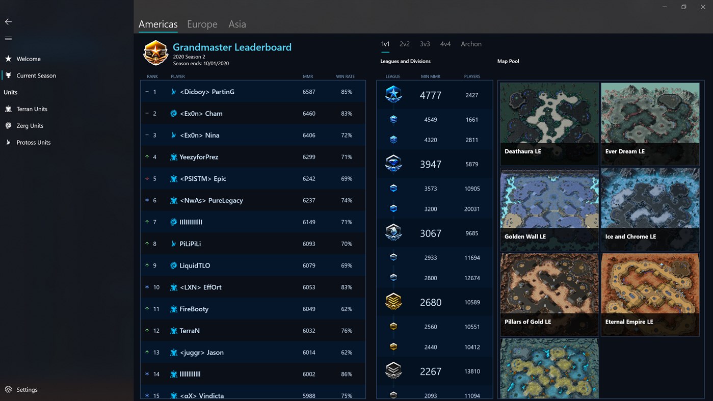Open the 2v2 leaderboard tab
Screen dimensions: 713x401
pos(404,44)
